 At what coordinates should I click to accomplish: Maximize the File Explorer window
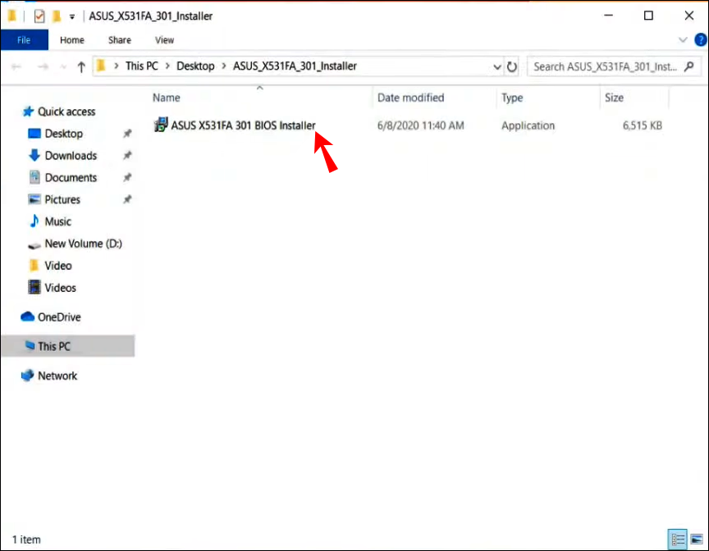(648, 16)
